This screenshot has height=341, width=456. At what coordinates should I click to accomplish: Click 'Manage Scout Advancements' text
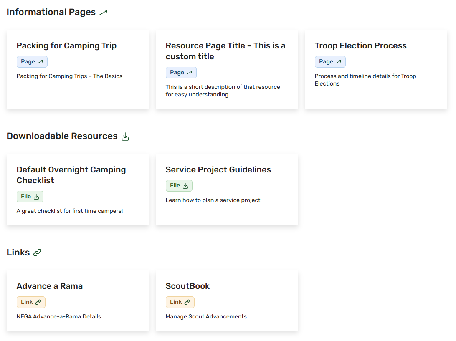click(x=206, y=316)
